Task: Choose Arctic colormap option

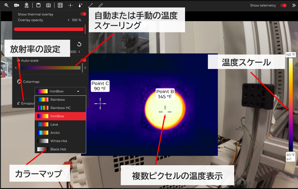Action: (60, 133)
